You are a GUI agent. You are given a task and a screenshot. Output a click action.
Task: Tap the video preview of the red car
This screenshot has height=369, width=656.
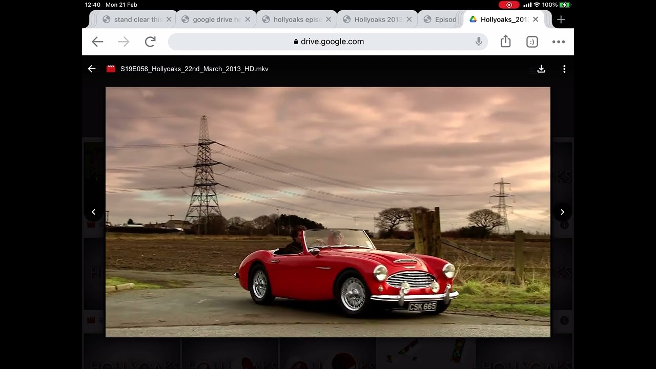(x=328, y=212)
